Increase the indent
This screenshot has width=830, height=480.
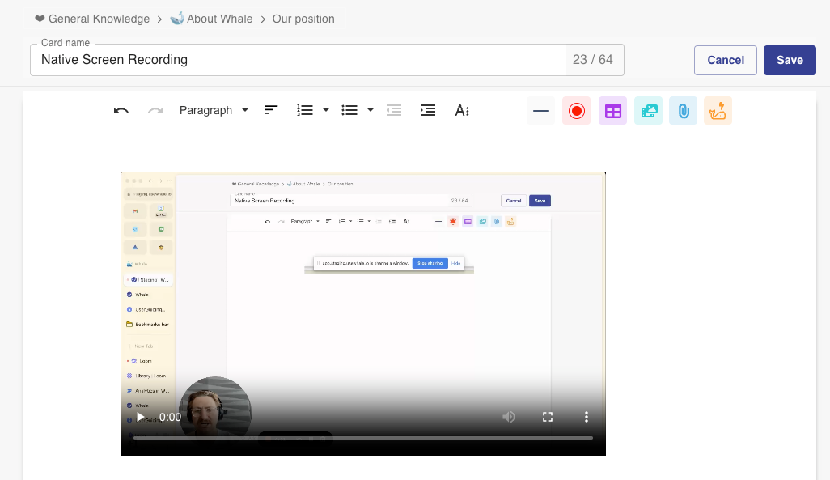[x=428, y=110]
